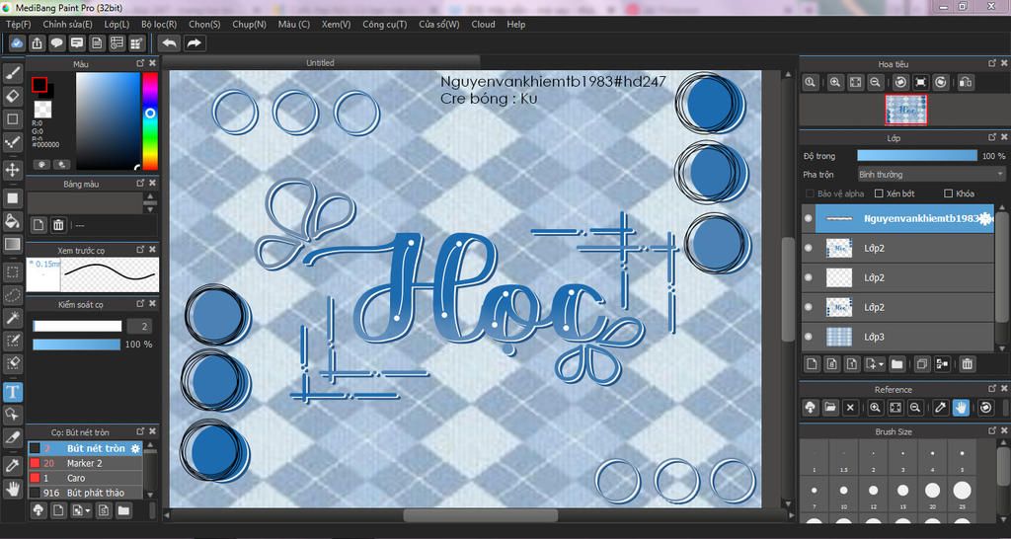The image size is (1011, 539).
Task: Click the rainbow hue strip
Action: coord(150,120)
